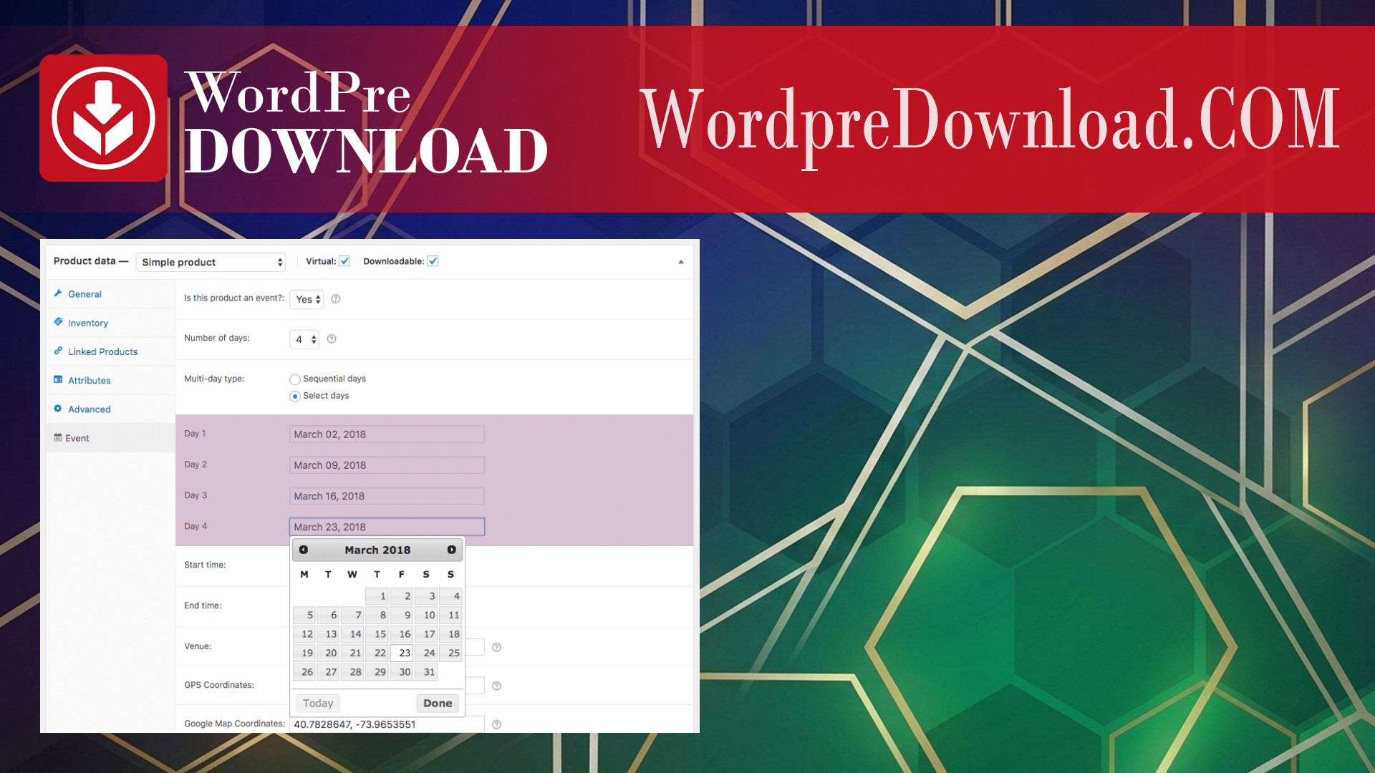Pick March 2 in the calendar
Viewport: 1375px width, 773px height.
coord(402,596)
